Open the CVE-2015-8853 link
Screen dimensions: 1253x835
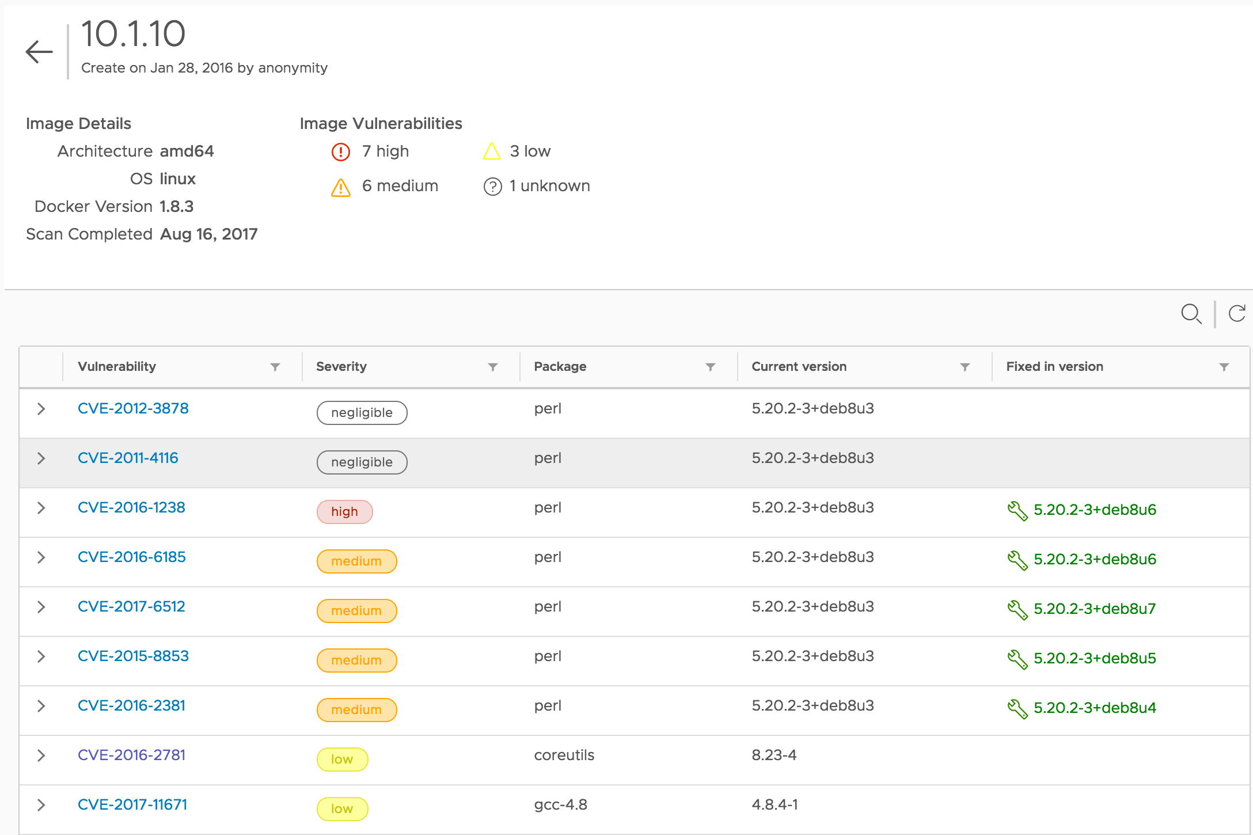pos(133,656)
